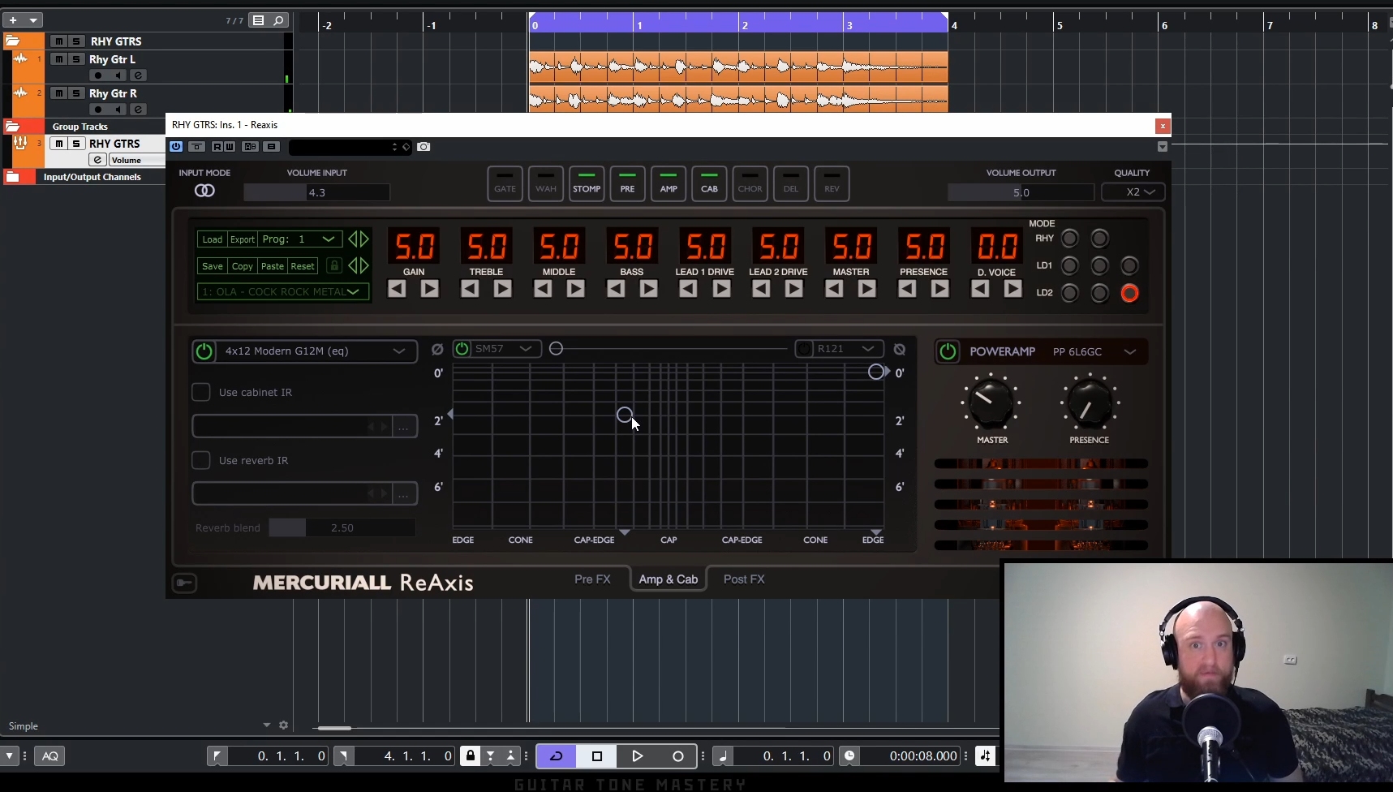The width and height of the screenshot is (1393, 792).
Task: Open the PP 6L6GC poweramp dropdown
Action: coord(1094,351)
